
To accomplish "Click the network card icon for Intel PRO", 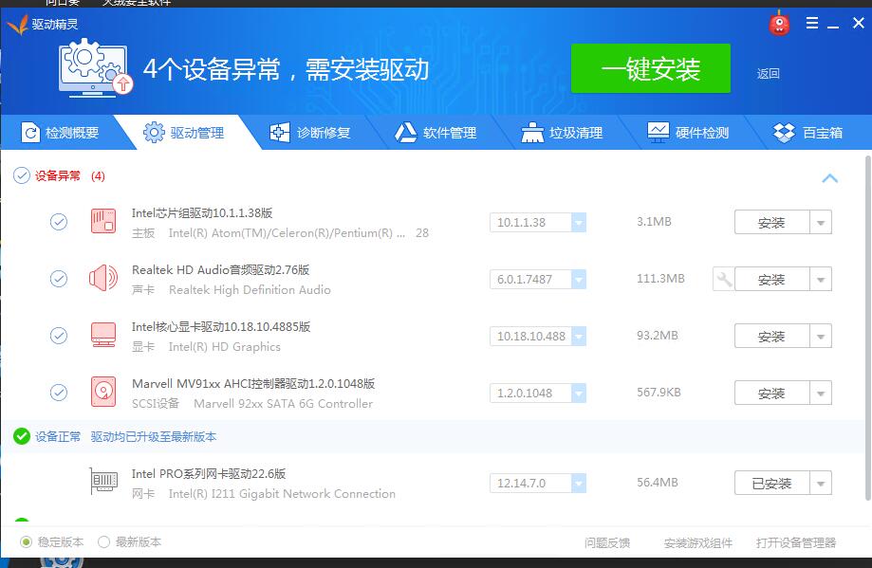I will pos(102,482).
